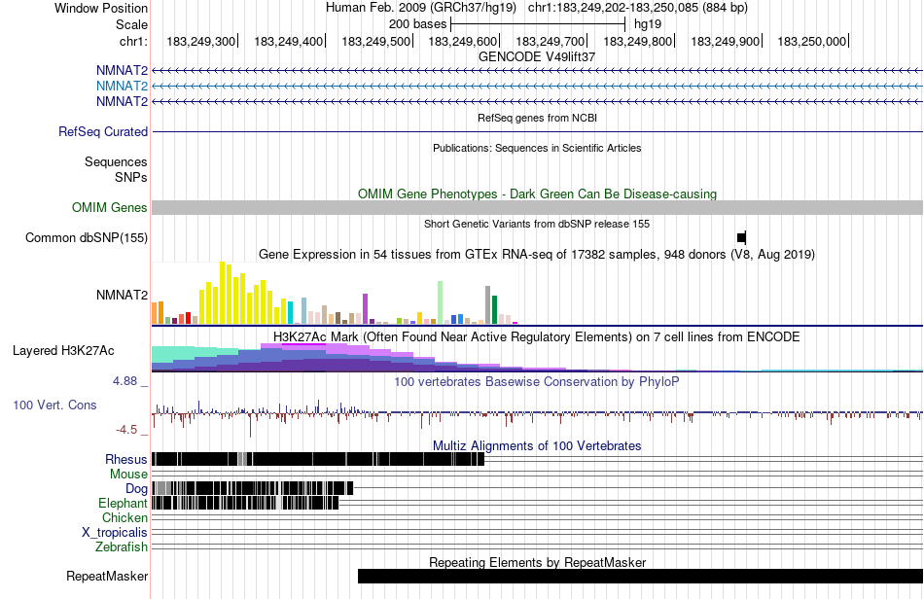924x599 pixels.
Task: Click the light-blue NMNAT2 transcript label
Action: coord(122,86)
